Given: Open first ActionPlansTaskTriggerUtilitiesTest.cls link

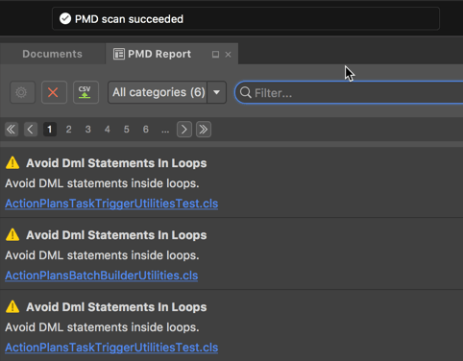Looking at the screenshot, I should point(111,204).
